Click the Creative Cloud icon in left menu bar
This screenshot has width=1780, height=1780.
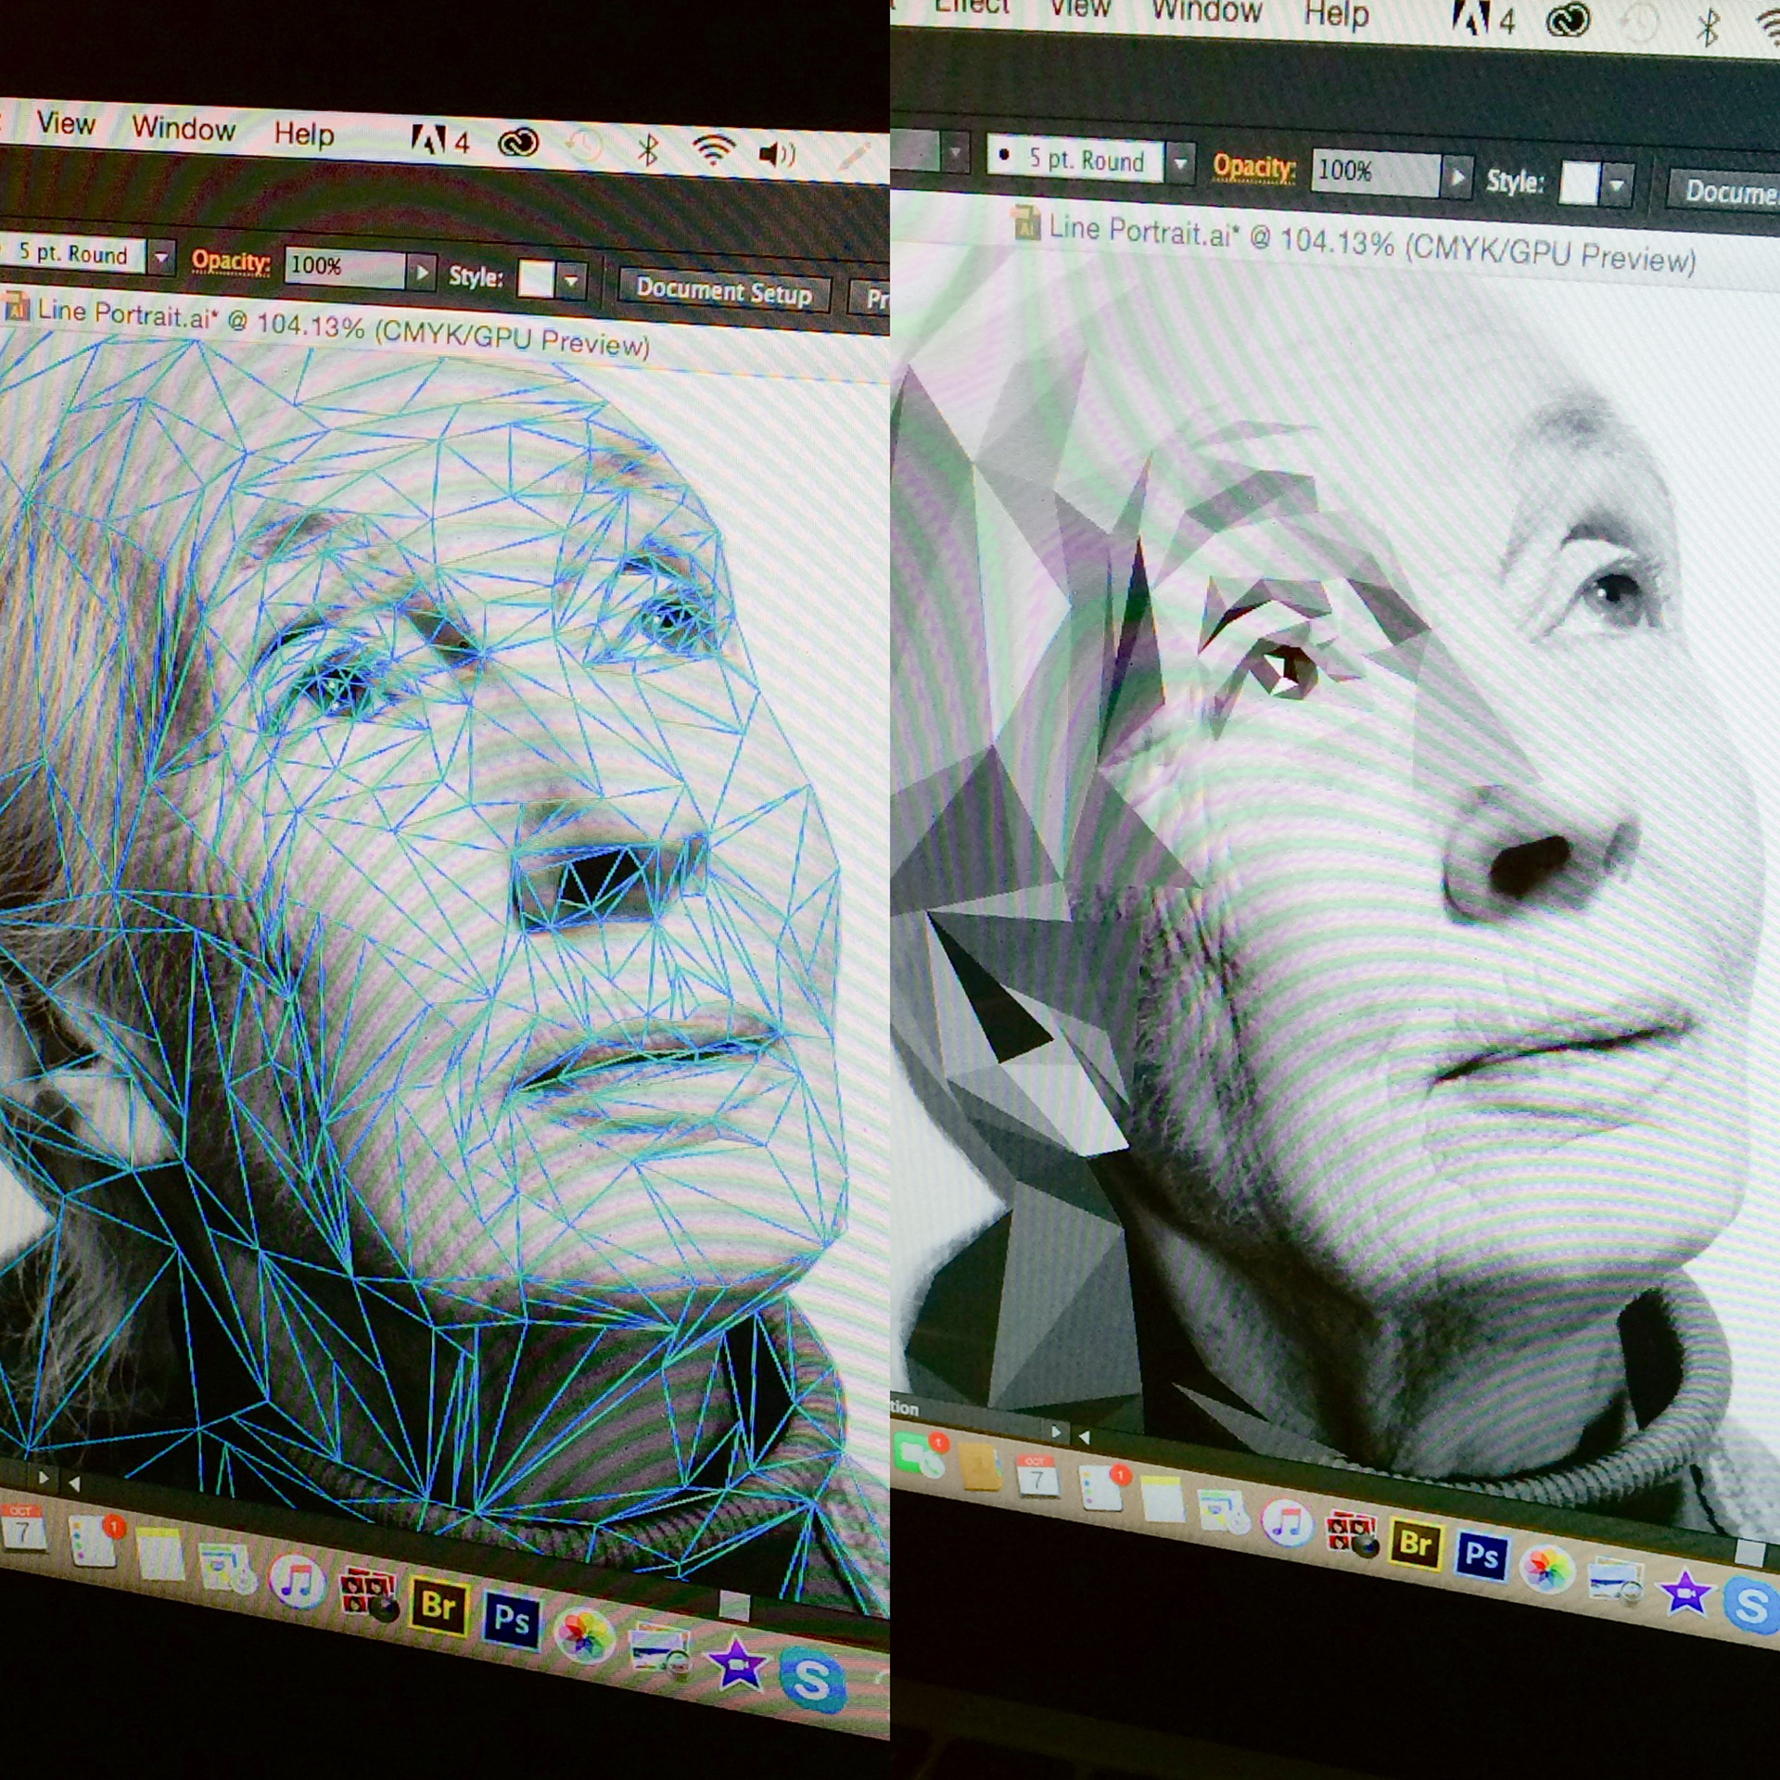coord(518,143)
